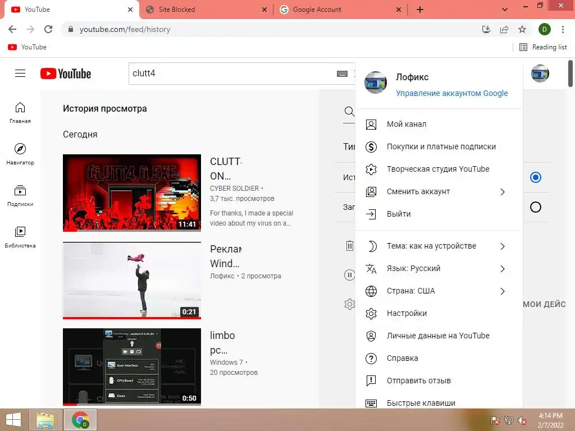
Task: Open Подписки in the sidebar
Action: point(20,196)
